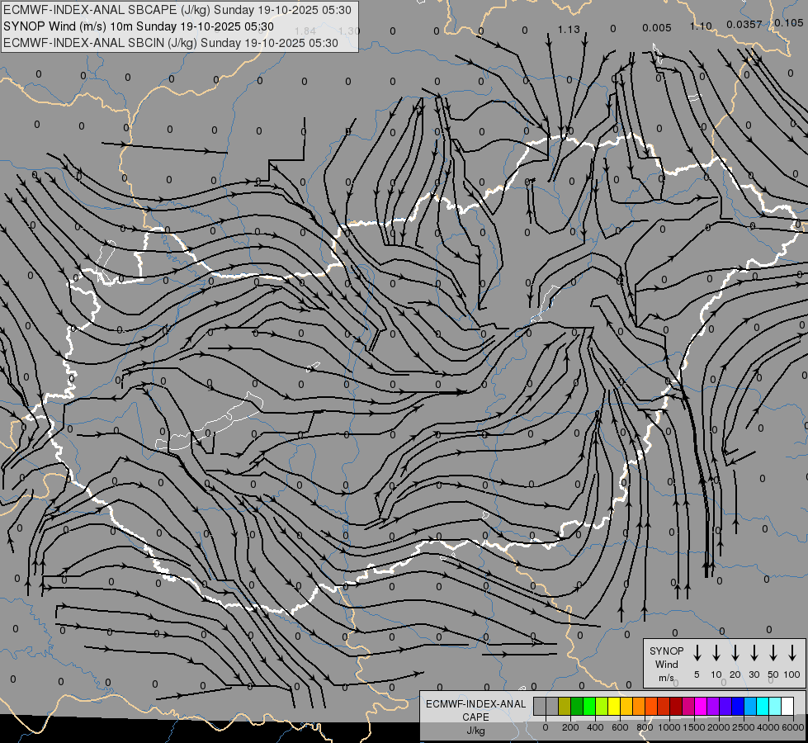Select the pure yellow CAPE legend swatch
This screenshot has height=743, width=808.
(x=614, y=706)
